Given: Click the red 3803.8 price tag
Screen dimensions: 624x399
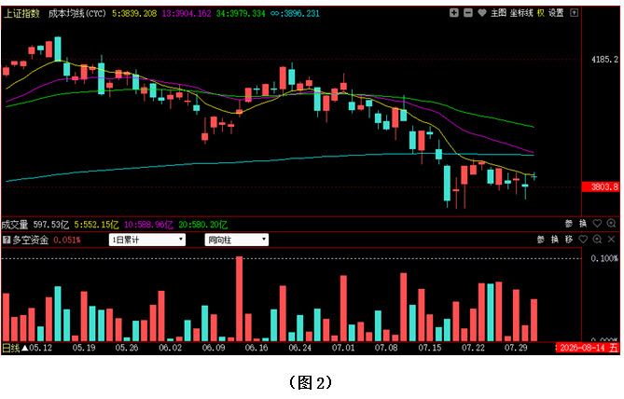Looking at the screenshot, I should pyautogui.click(x=601, y=187).
